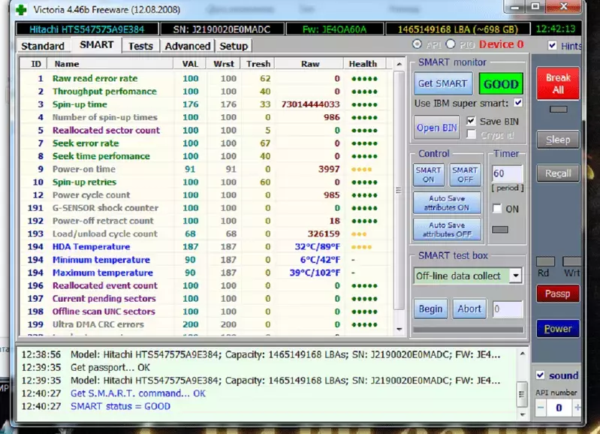Click the Get SMART button

443,83
